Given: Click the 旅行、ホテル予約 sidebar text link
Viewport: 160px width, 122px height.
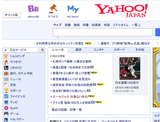Looking at the screenshot, I should point(21,73).
